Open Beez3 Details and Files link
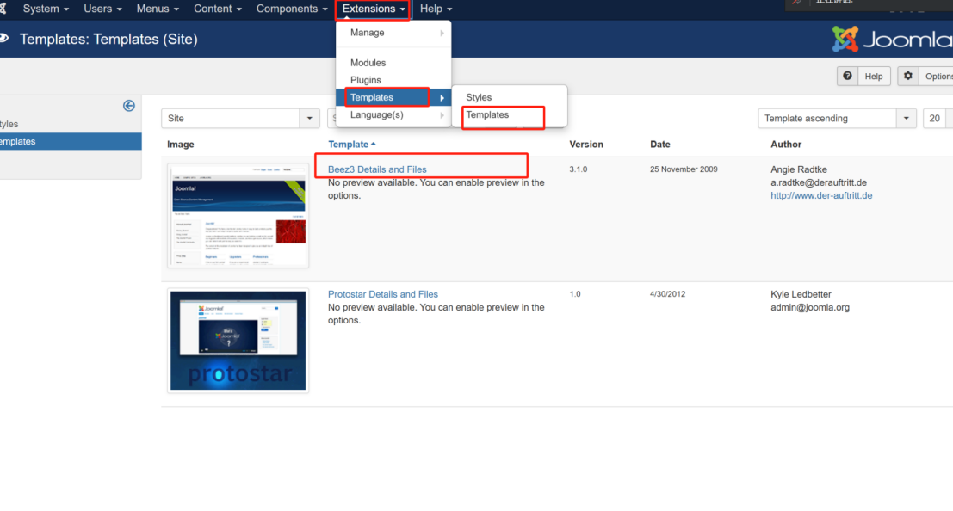Screen dimensions: 953x511 click(377, 169)
